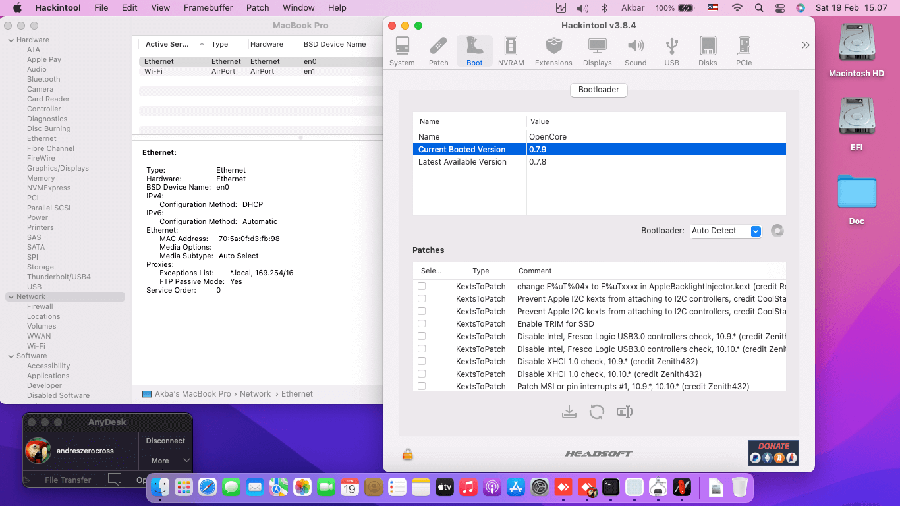Click the DONATE banner in Hackintool
The width and height of the screenshot is (900, 506).
click(x=773, y=453)
